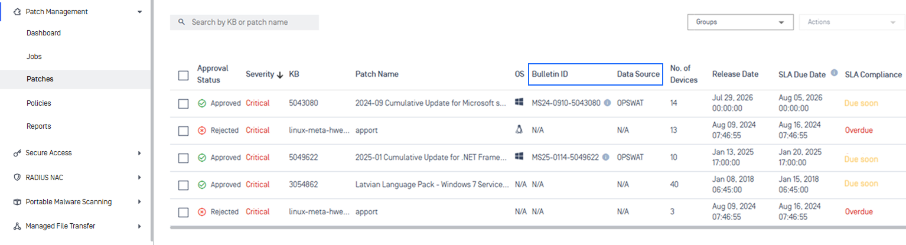The image size is (906, 245).
Task: Click the Patch Management puzzle icon
Action: [17, 11]
